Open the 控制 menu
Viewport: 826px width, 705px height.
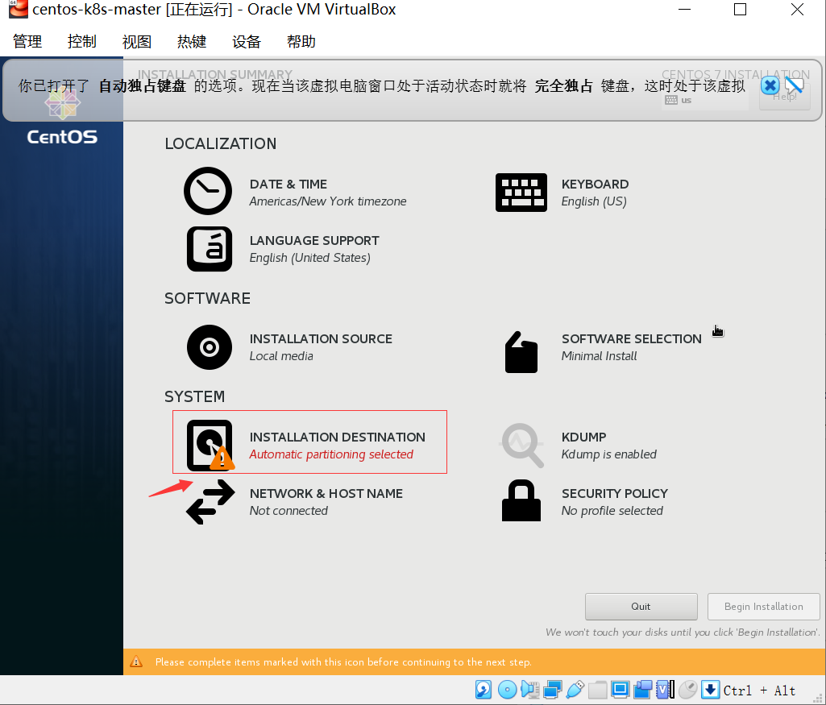(x=81, y=41)
